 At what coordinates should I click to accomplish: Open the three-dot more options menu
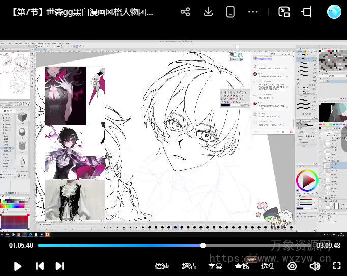click(x=253, y=12)
